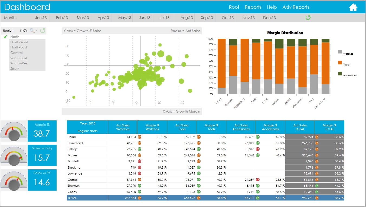Click the red status dot next to Blackman

(x=140, y=167)
